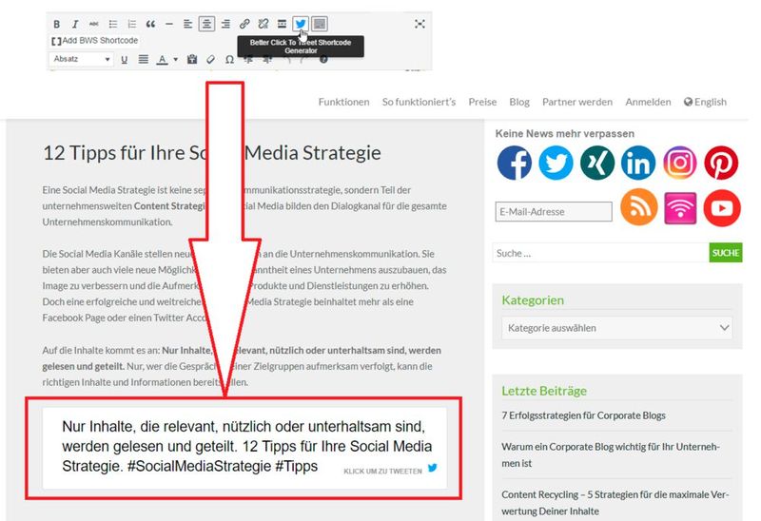Open '7 Erfolgsstrategien für Corporate Blogs' post
The height and width of the screenshot is (521, 761).
pyautogui.click(x=583, y=415)
